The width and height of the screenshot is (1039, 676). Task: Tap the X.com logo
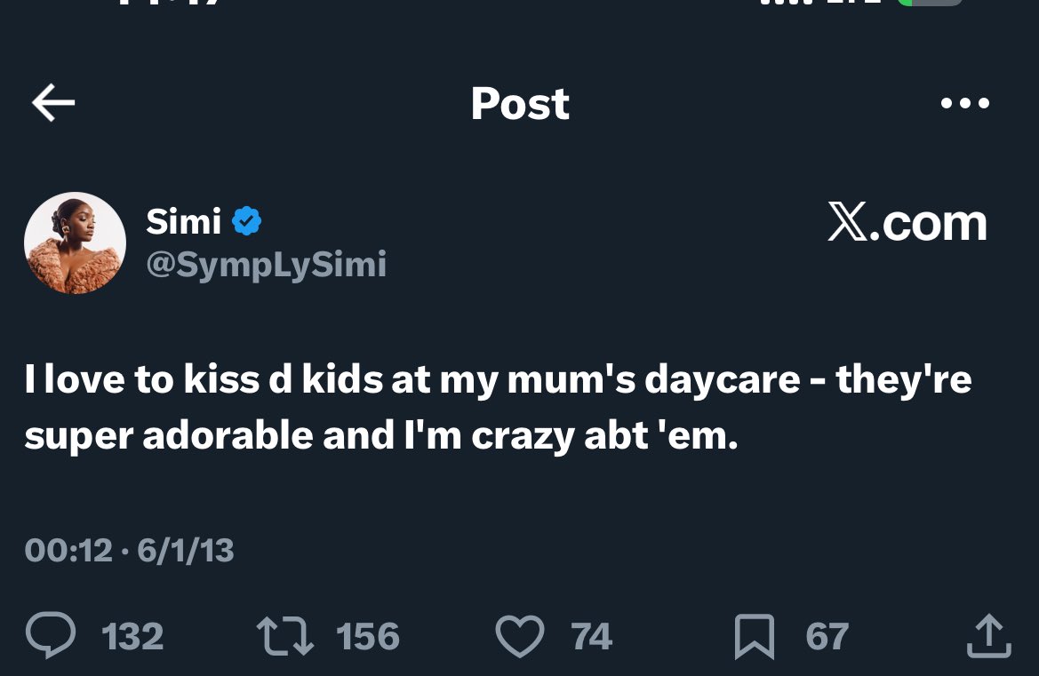[907, 222]
